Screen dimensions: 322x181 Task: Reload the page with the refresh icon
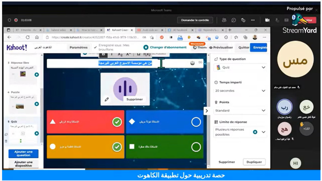[27, 37]
